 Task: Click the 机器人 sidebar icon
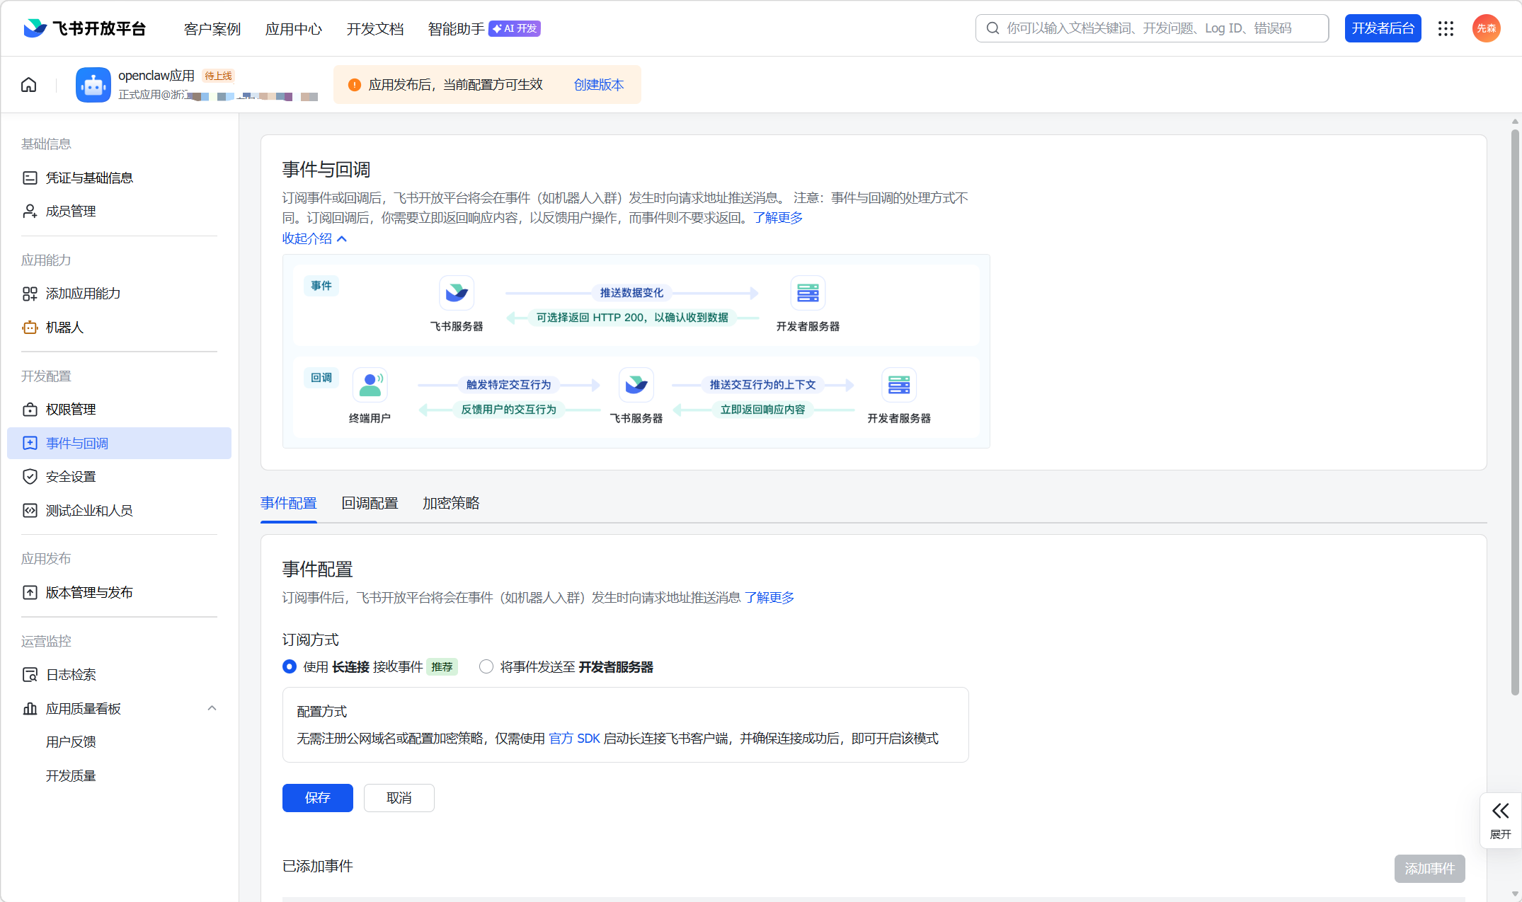pos(30,328)
